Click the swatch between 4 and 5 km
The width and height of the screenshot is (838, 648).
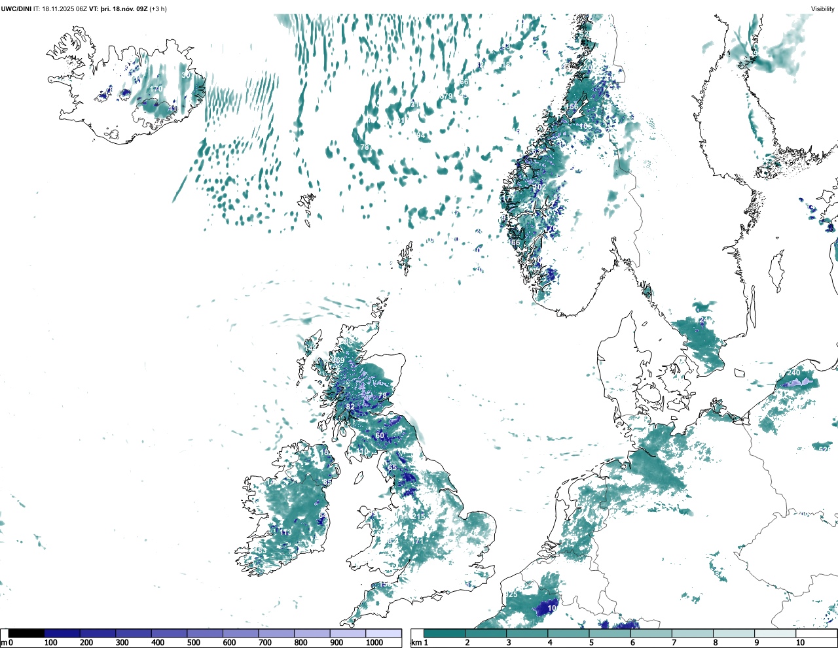568,633
